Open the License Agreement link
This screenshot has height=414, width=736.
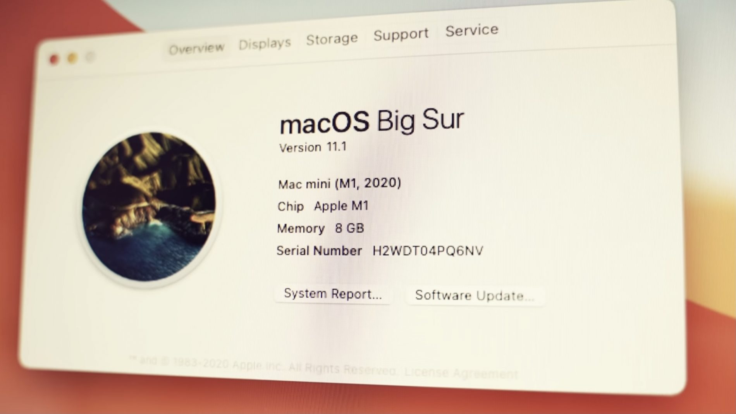pyautogui.click(x=461, y=373)
